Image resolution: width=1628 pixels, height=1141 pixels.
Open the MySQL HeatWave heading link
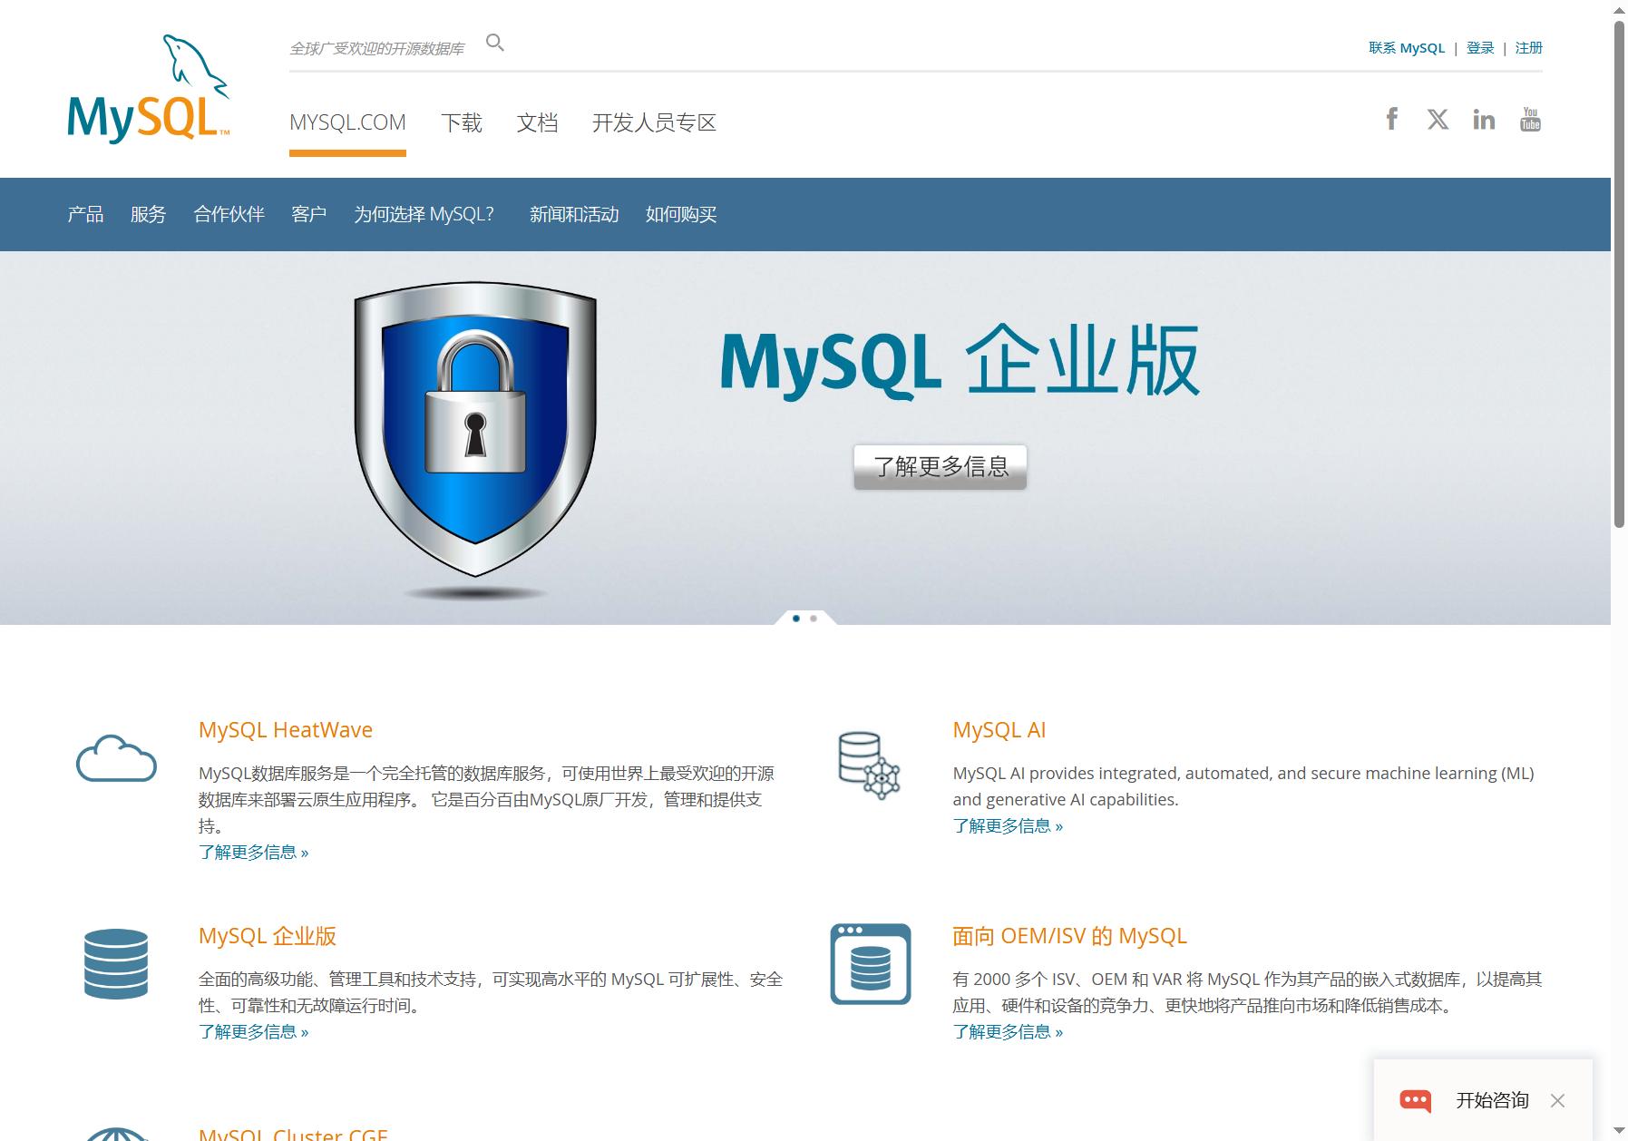click(x=286, y=730)
